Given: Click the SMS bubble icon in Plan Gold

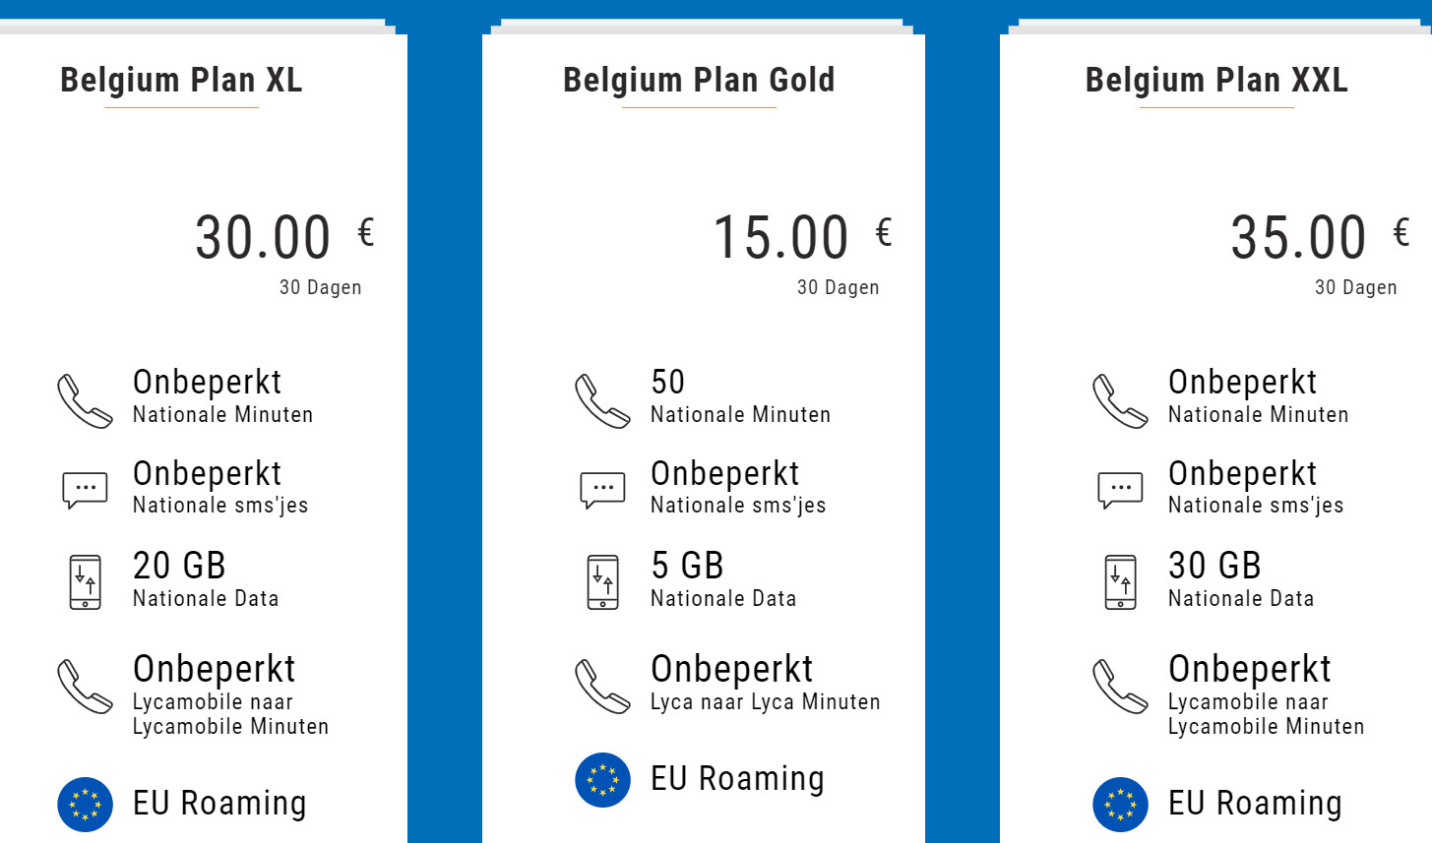Looking at the screenshot, I should click(602, 489).
